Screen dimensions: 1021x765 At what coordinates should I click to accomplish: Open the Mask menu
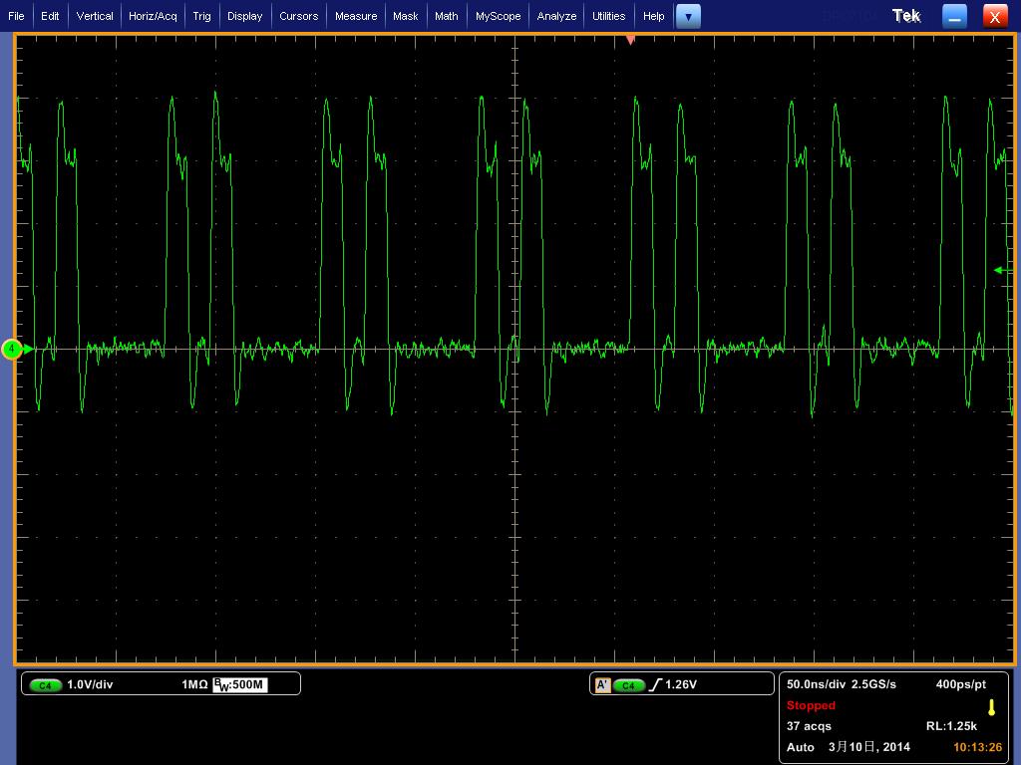405,16
